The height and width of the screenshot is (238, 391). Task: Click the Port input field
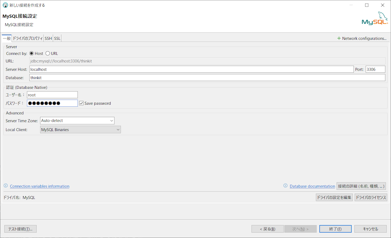(375, 69)
